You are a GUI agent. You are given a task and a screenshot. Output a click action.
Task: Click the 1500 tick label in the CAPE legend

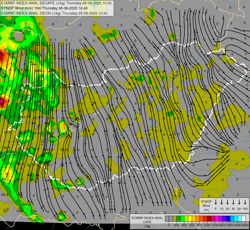(x=215, y=225)
